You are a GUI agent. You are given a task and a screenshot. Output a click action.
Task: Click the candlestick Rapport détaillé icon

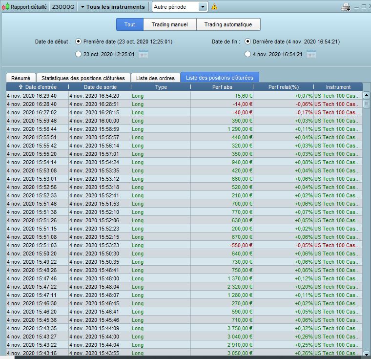(5, 7)
